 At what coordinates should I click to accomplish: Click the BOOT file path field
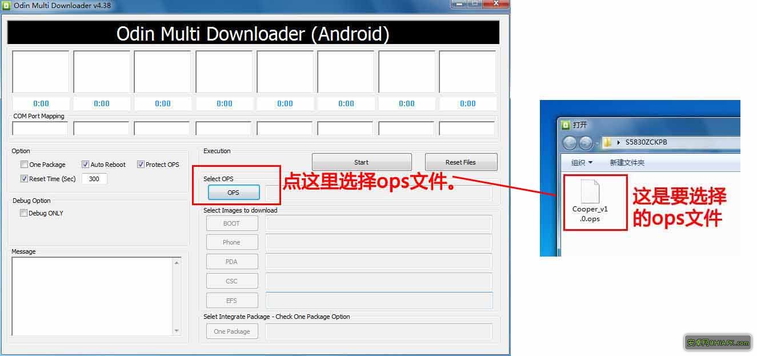coord(379,223)
